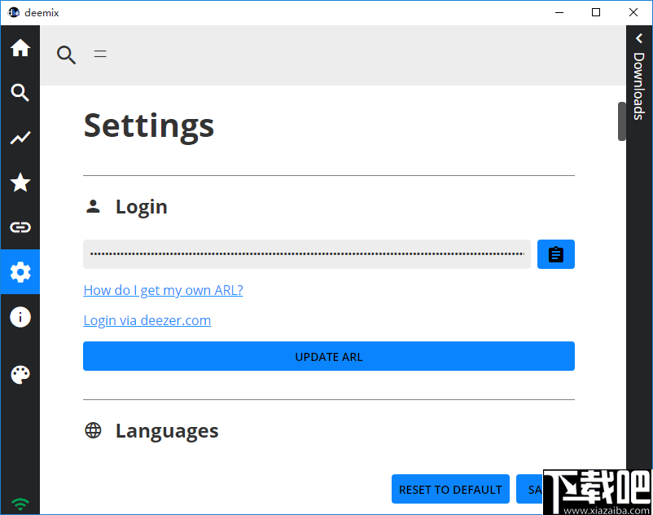Screen dimensions: 653x515
Task: Click the UPDATE ARL button
Action: 329,356
